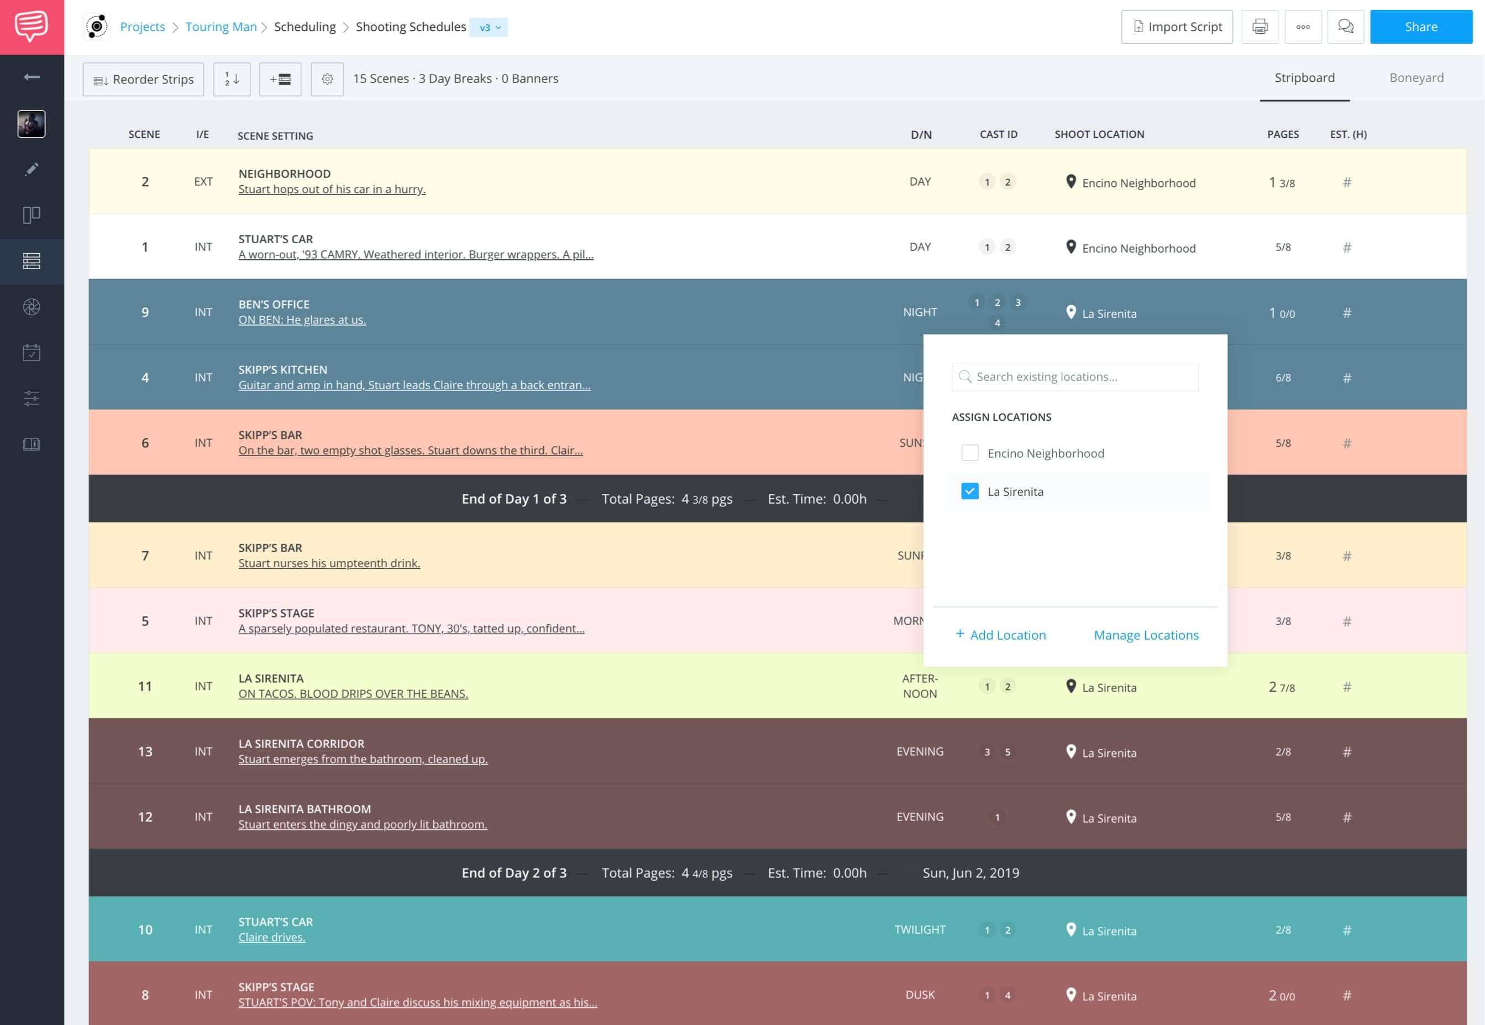Screen dimensions: 1485x1025
Task: Click the print shooting schedule icon
Action: coord(1261,26)
